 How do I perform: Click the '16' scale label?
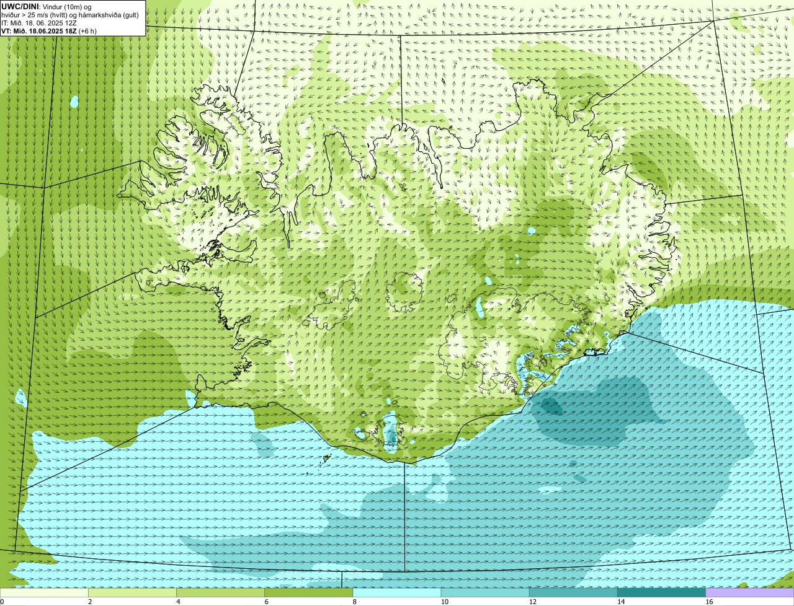coord(710,602)
